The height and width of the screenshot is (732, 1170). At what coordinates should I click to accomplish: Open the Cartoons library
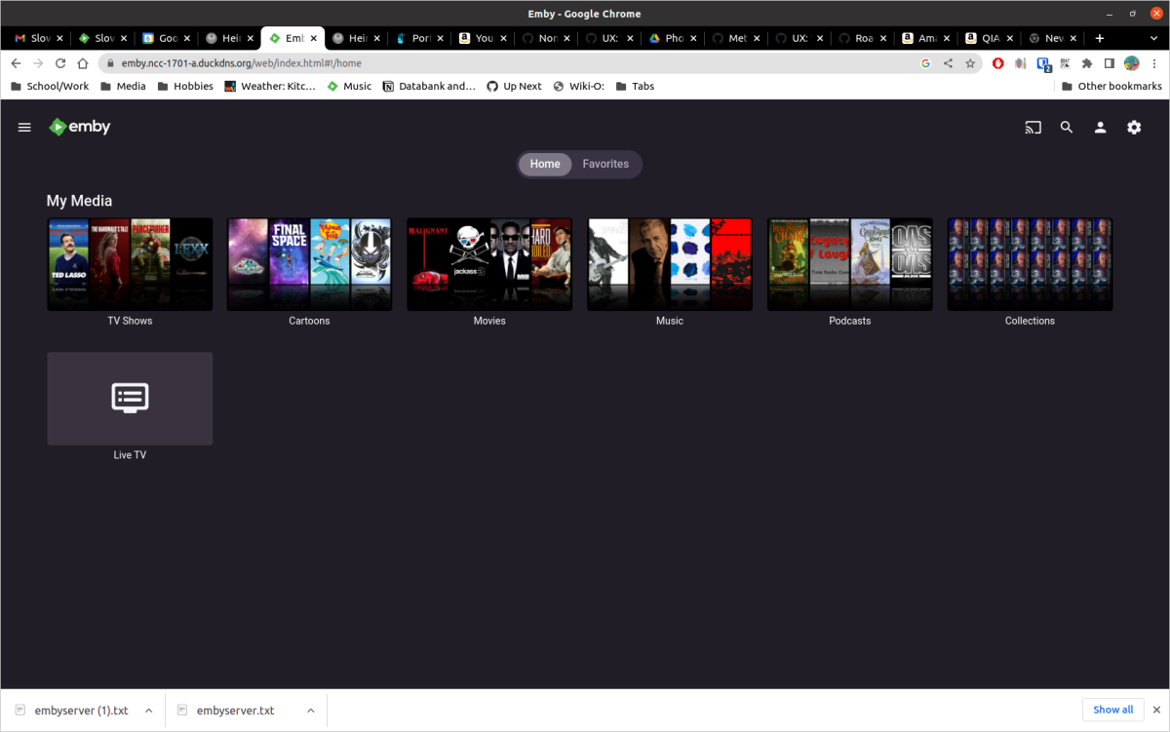click(309, 264)
